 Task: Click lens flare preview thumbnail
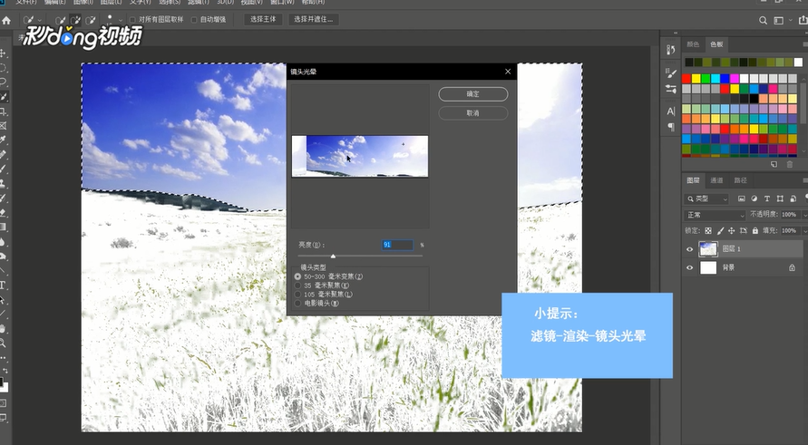tap(360, 156)
